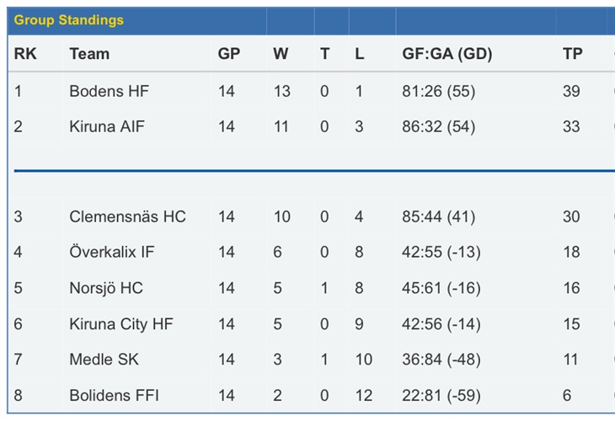Screen dimensions: 615x421
Task: Sort by the W column header
Action: [281, 54]
